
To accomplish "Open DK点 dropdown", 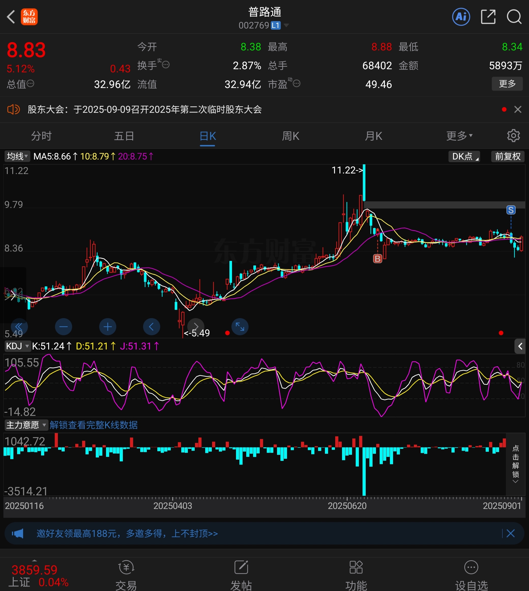I will [x=464, y=157].
